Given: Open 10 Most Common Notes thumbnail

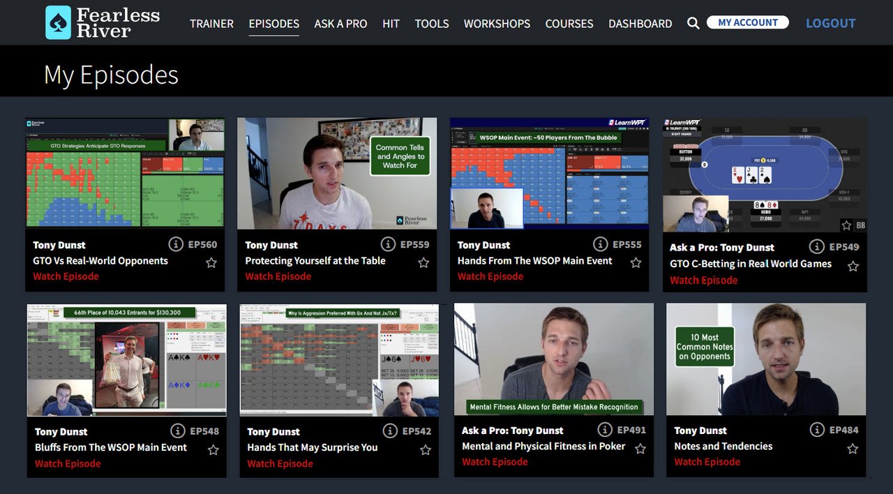Looking at the screenshot, I should [766, 359].
